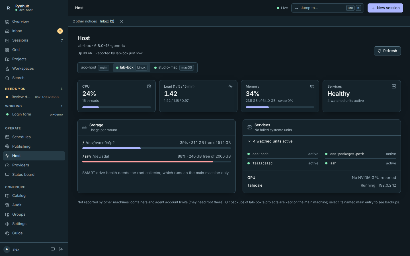
Task: Click the Inbox badge showing 2
Action: tap(60, 31)
